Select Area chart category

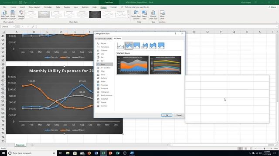105,64
